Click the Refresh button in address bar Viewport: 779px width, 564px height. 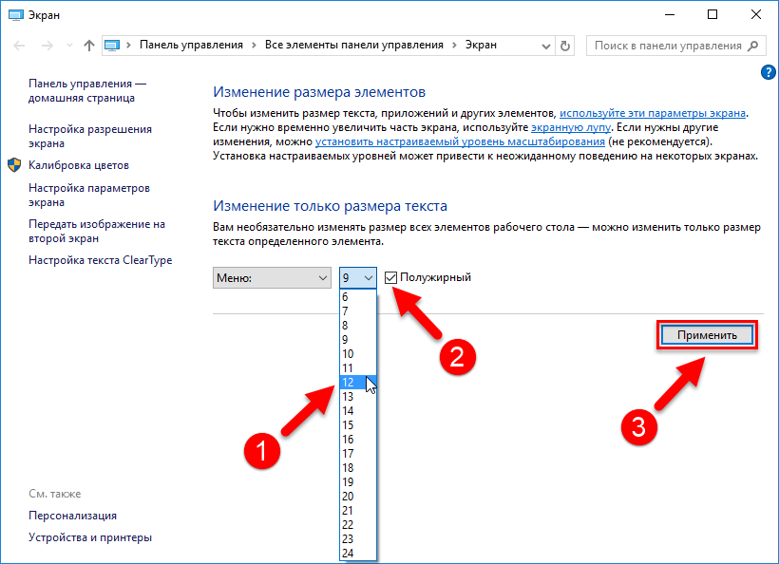tap(566, 46)
